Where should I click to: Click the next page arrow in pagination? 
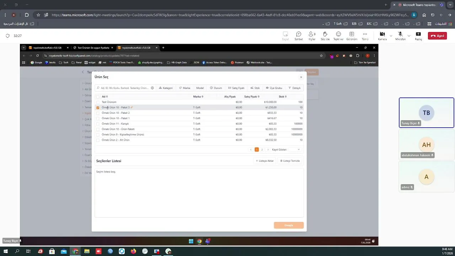pos(268,150)
